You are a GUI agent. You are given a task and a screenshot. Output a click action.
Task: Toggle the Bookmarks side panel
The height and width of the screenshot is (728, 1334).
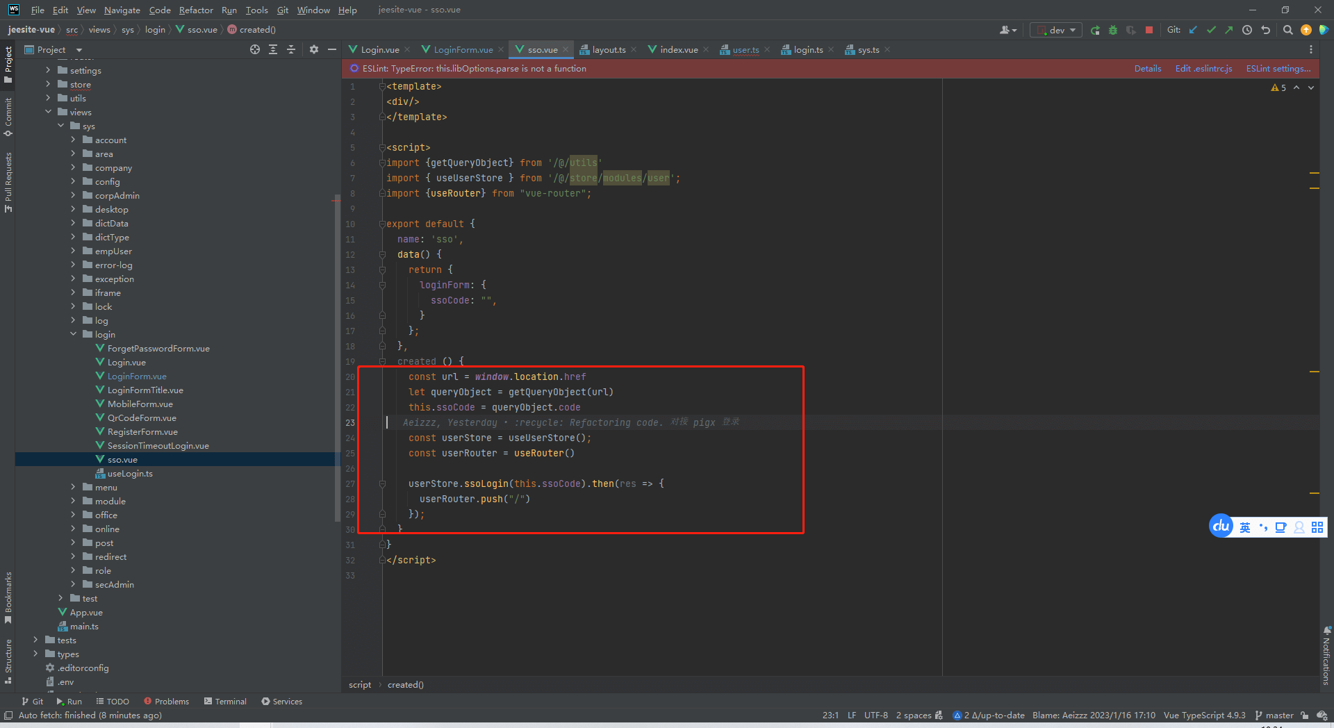pos(8,596)
